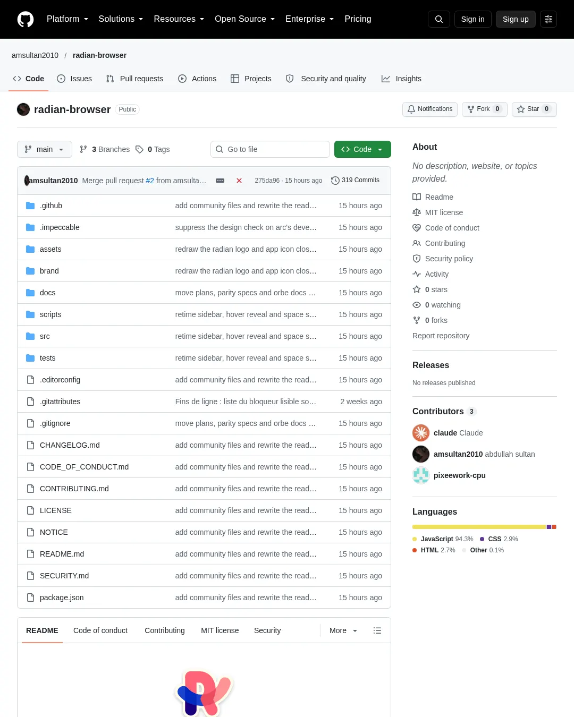Click the repository owner avatar beside radian-browser title
574x717 pixels.
(23, 109)
